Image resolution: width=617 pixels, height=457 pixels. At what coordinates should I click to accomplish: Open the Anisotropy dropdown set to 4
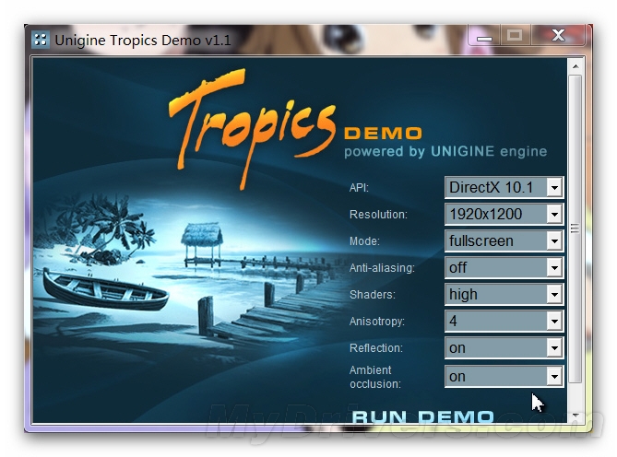click(x=504, y=321)
